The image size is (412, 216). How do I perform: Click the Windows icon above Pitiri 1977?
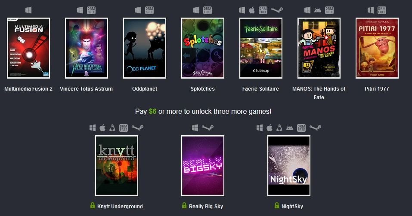[371, 10]
